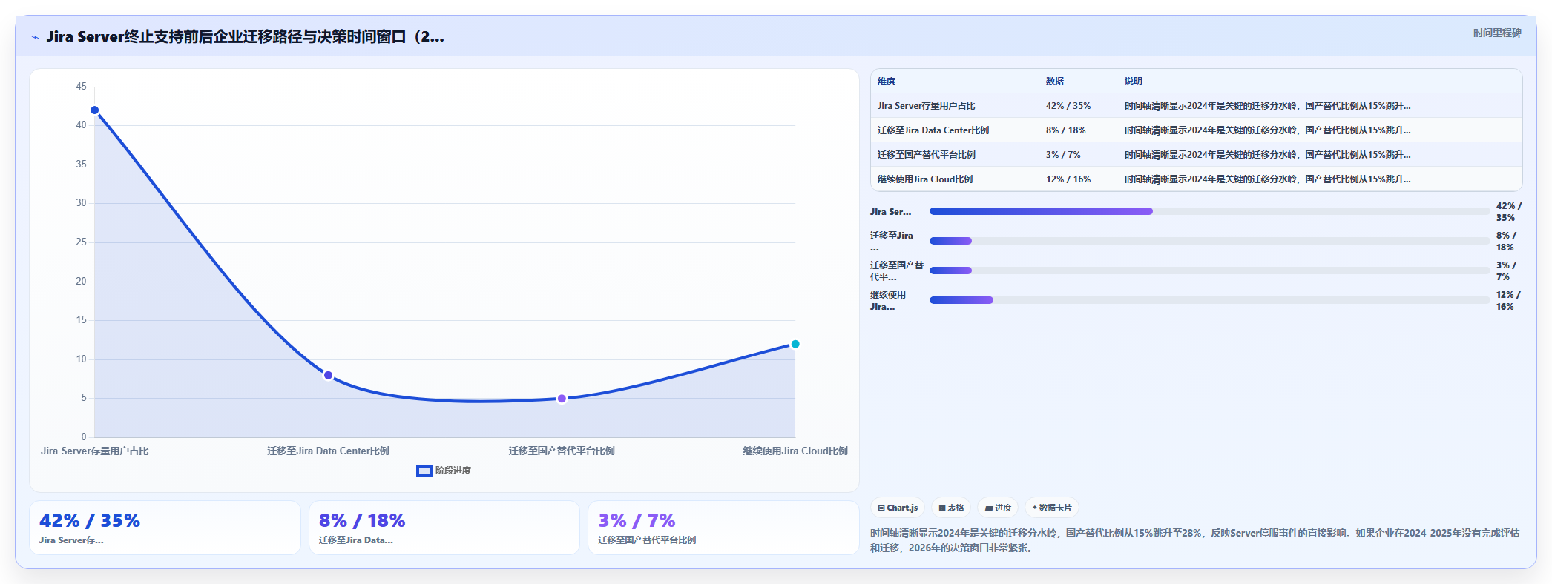Screen dimensions: 1552x584
Task: Click the 继续使用Jira... progress bar
Action: pos(1209,300)
